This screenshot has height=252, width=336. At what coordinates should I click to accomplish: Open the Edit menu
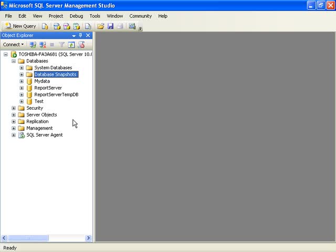coord(22,16)
